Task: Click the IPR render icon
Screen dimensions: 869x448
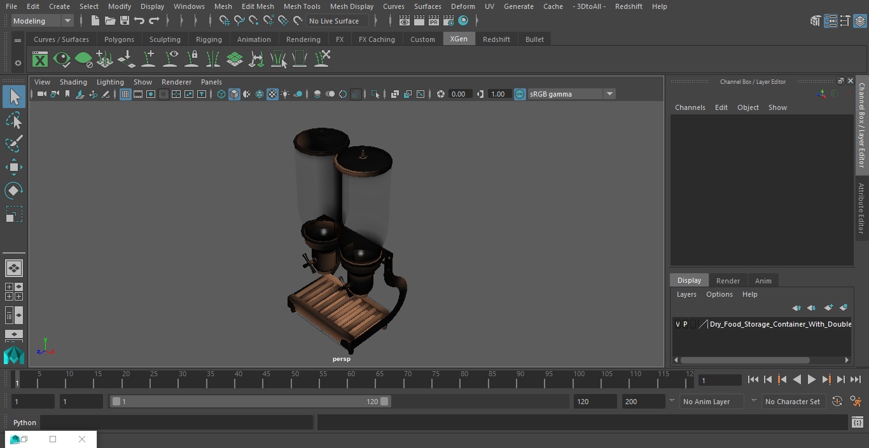Action: click(434, 21)
